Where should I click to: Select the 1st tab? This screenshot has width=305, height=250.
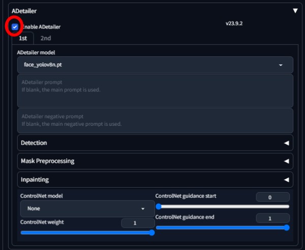click(23, 38)
